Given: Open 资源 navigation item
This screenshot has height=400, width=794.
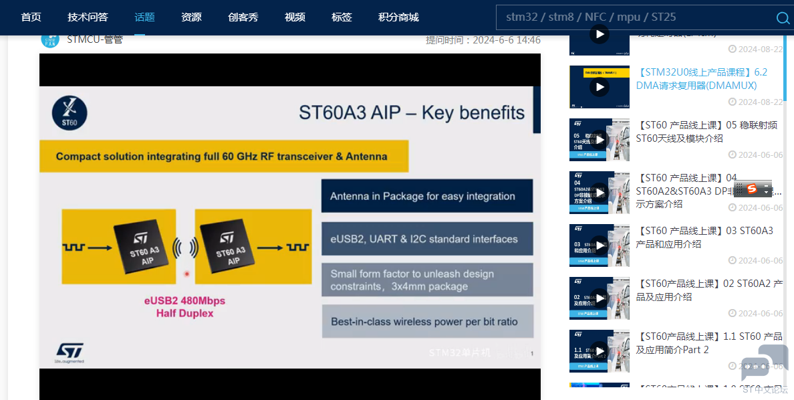Looking at the screenshot, I should point(191,17).
